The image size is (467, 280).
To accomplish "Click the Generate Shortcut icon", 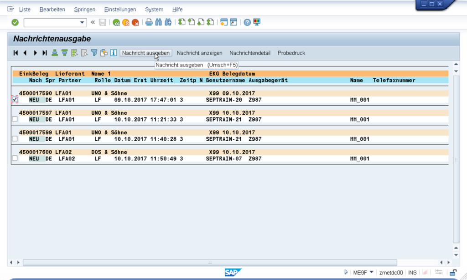I will click(233, 22).
